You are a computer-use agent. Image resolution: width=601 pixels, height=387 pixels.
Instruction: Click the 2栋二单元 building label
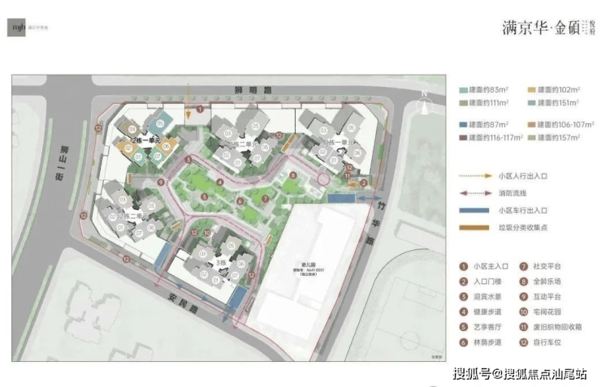click(x=132, y=217)
